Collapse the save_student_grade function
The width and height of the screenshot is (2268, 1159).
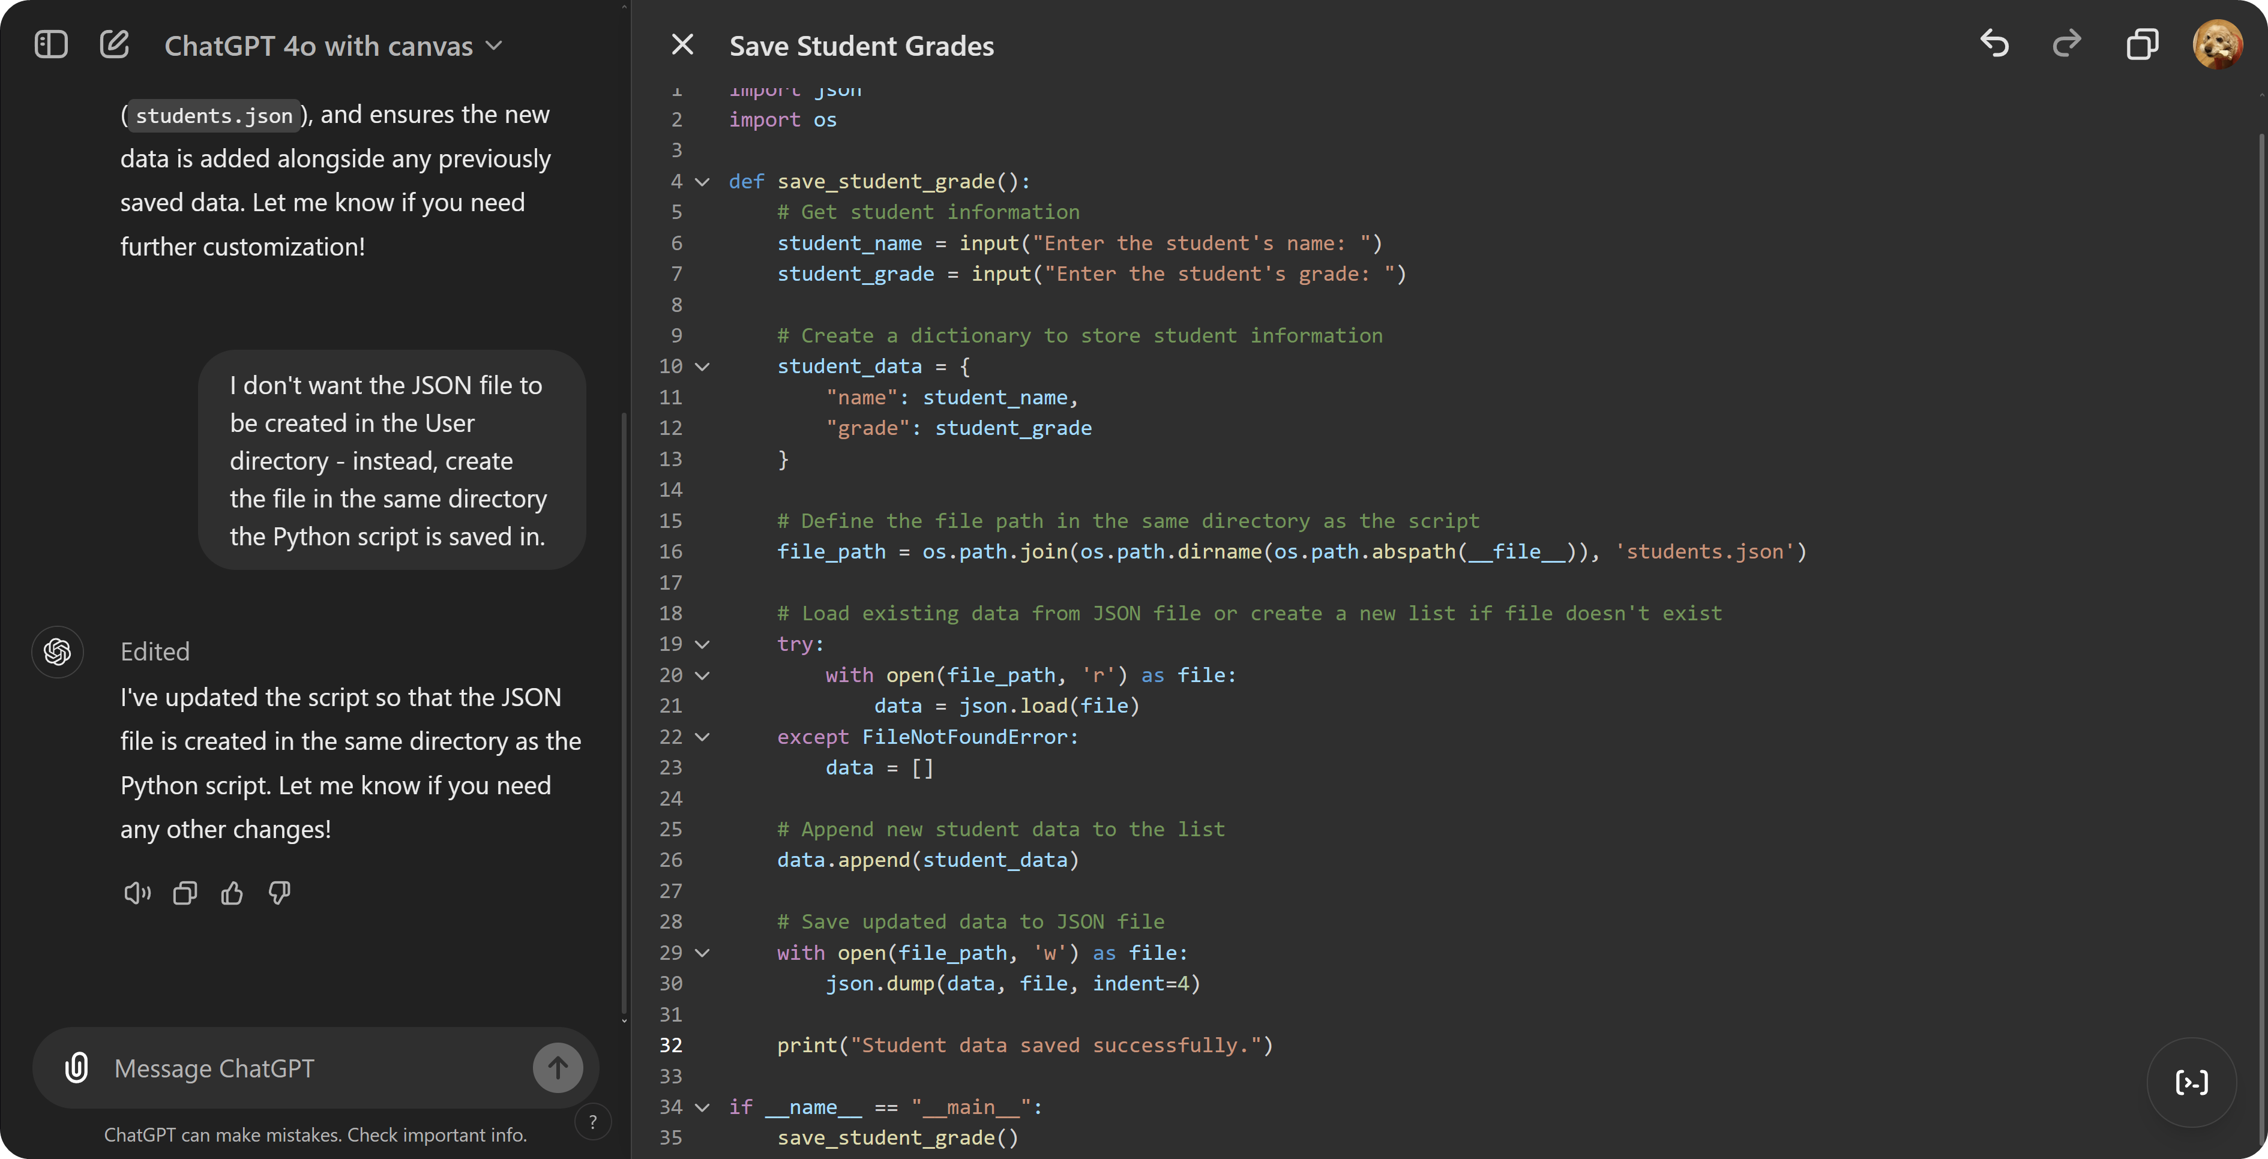(x=702, y=182)
